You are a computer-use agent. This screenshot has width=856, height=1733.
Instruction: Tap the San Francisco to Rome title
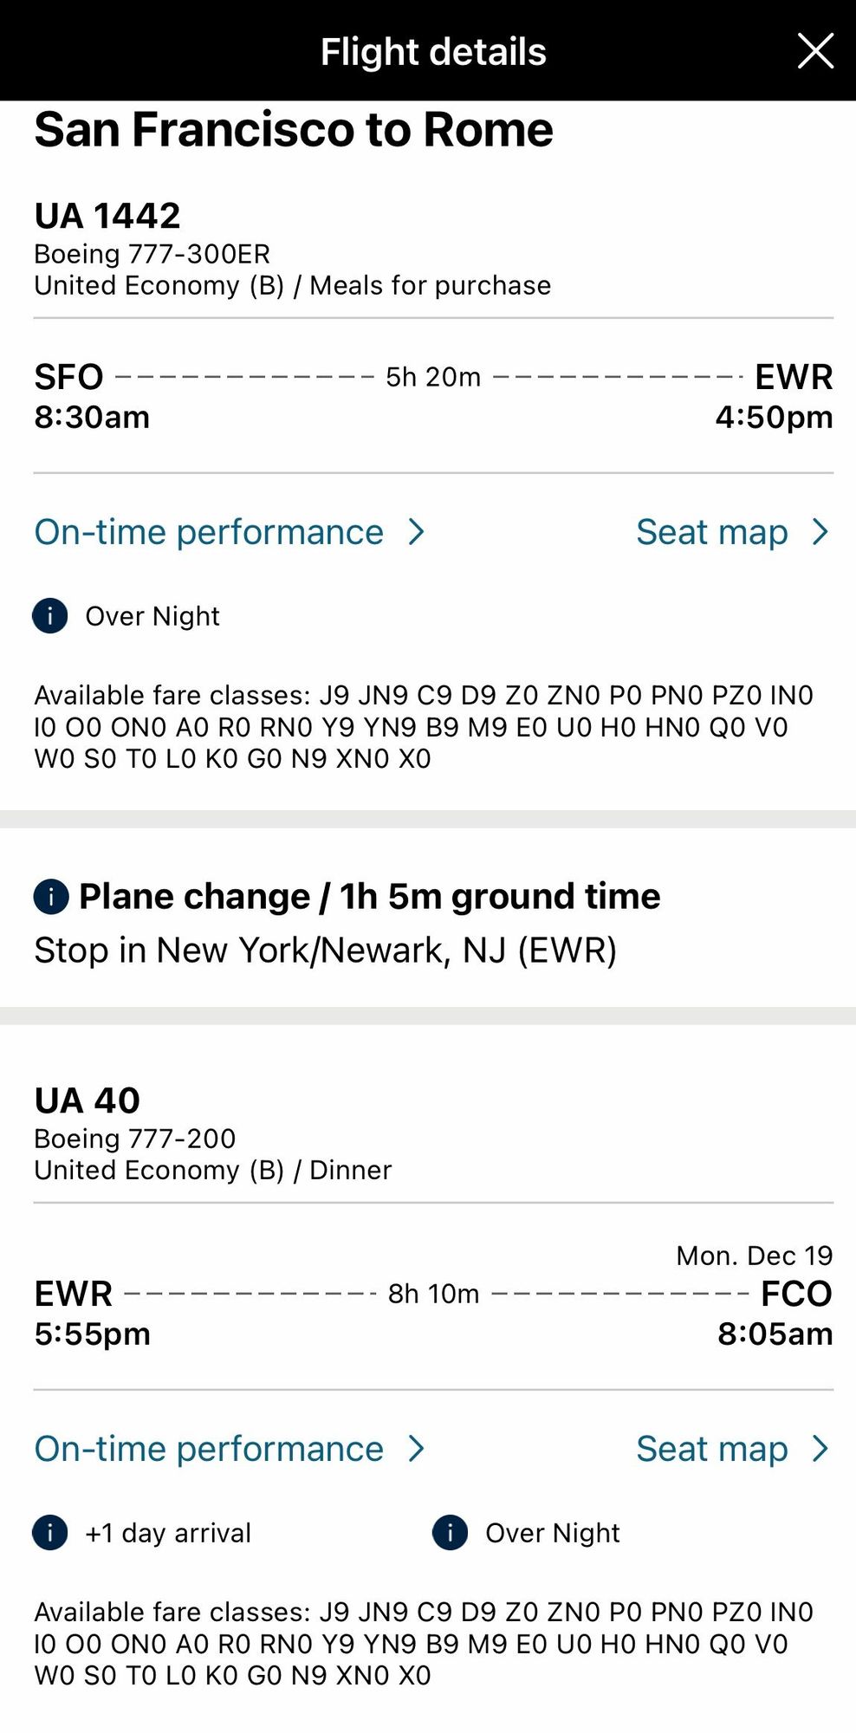(x=294, y=130)
